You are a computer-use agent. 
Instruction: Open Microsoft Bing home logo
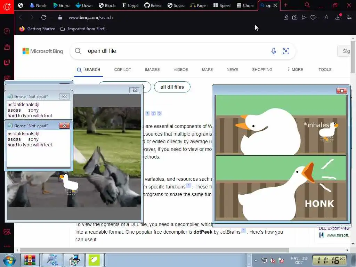click(x=43, y=51)
